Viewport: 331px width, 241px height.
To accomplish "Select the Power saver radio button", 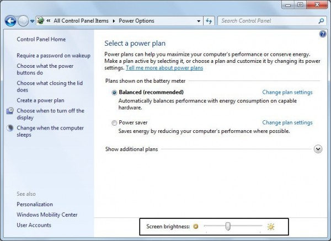I will point(114,123).
